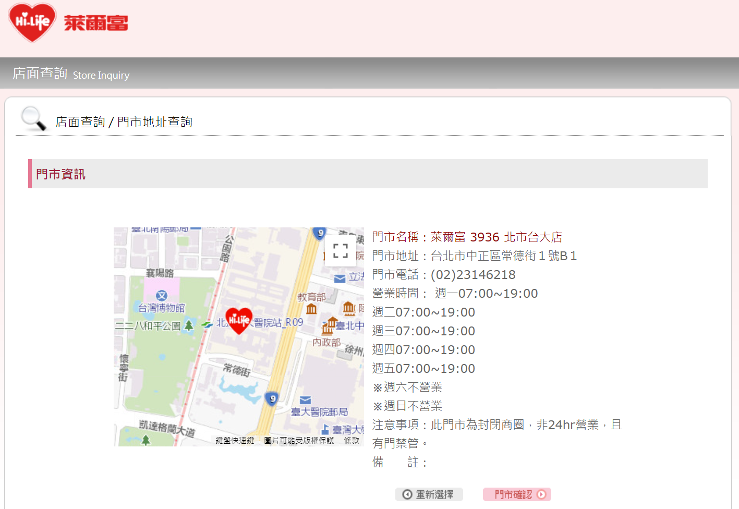Click store name 萊爾富 3936 北市台大店
Viewport: 739px width, 509px height.
[496, 237]
